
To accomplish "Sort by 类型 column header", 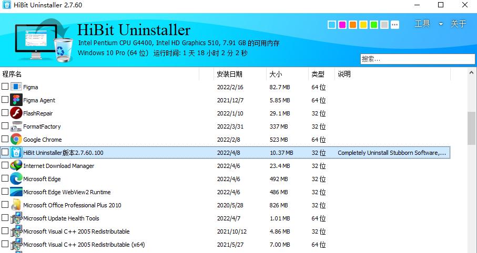I will (321, 74).
